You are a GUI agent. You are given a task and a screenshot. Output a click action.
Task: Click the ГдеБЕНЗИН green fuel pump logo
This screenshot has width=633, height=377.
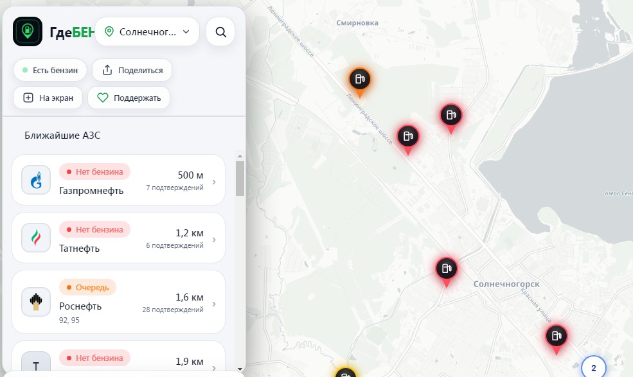[x=28, y=31]
